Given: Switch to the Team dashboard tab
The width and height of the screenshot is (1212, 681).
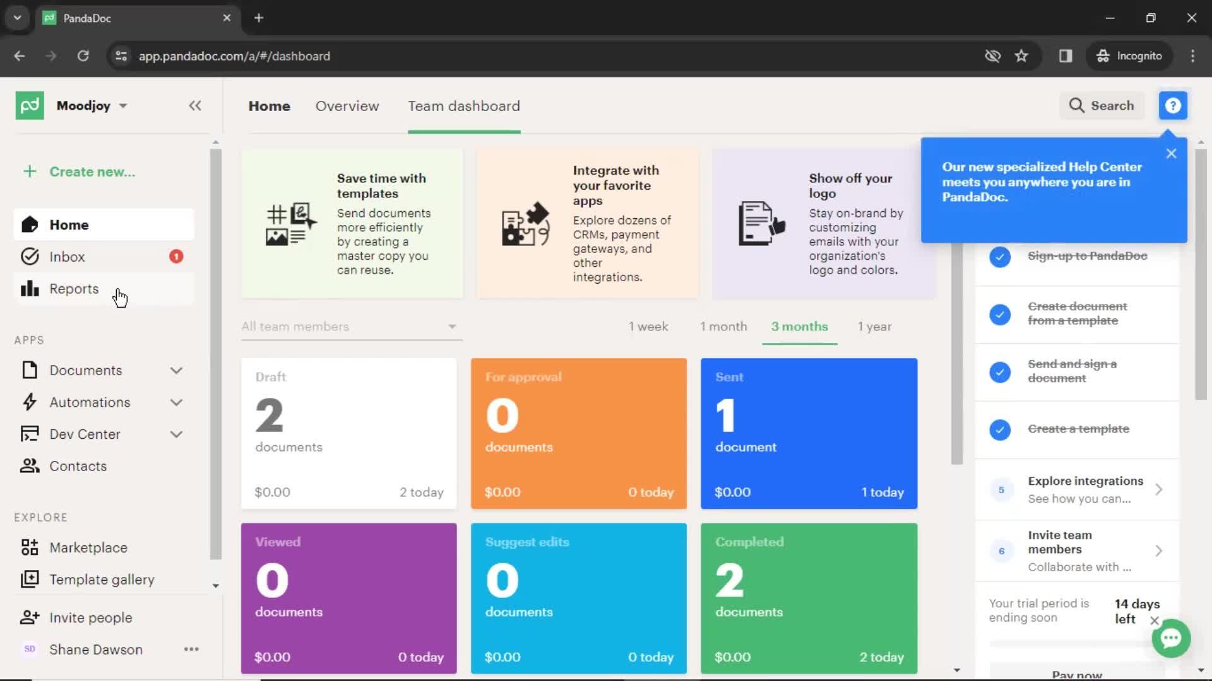Looking at the screenshot, I should 464,105.
